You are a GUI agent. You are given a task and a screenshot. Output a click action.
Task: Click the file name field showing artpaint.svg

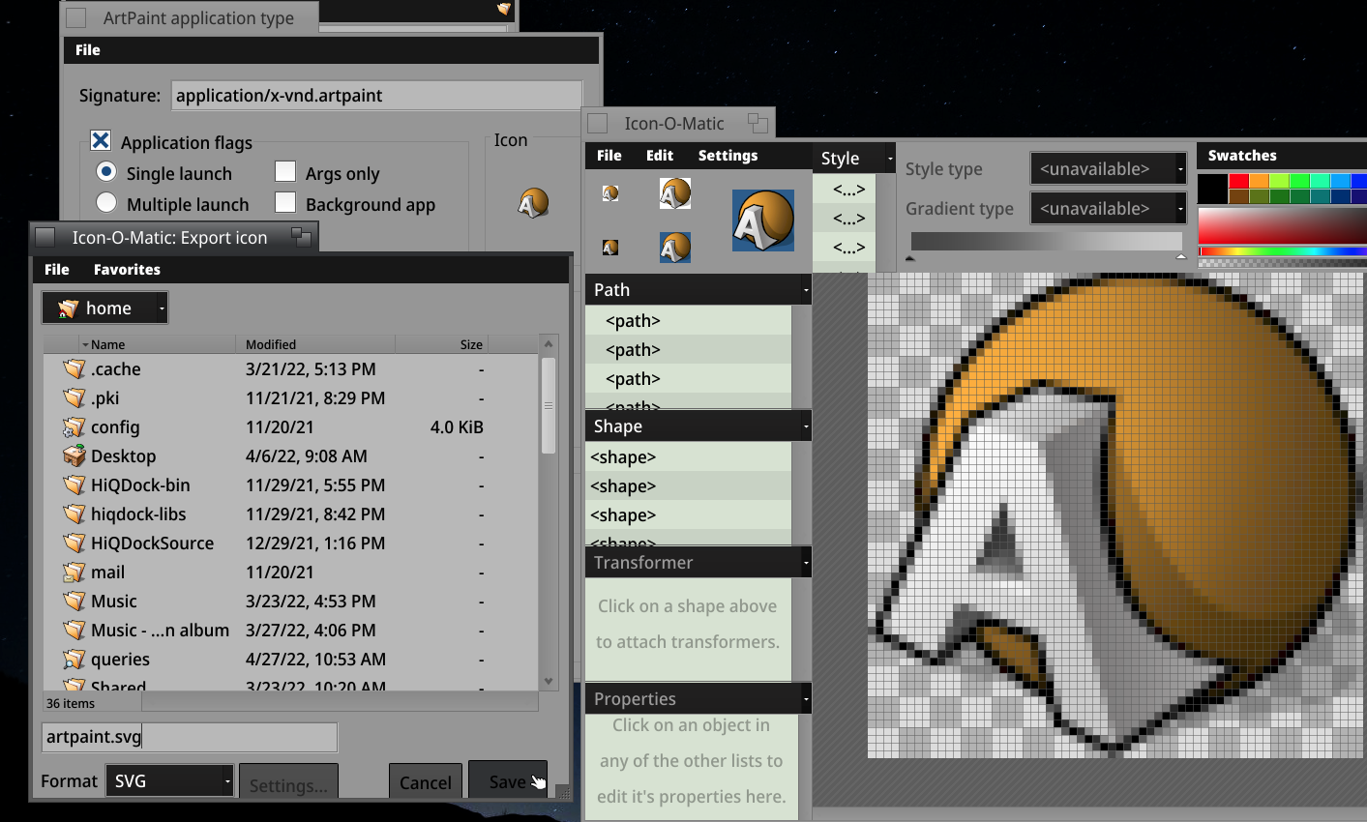coord(190,737)
